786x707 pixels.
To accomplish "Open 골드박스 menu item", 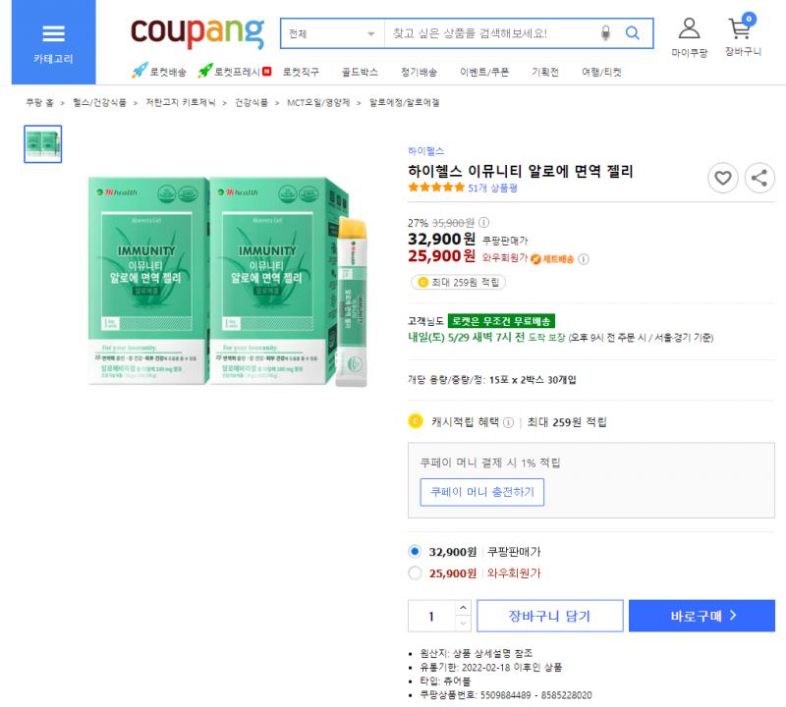I will point(360,72).
